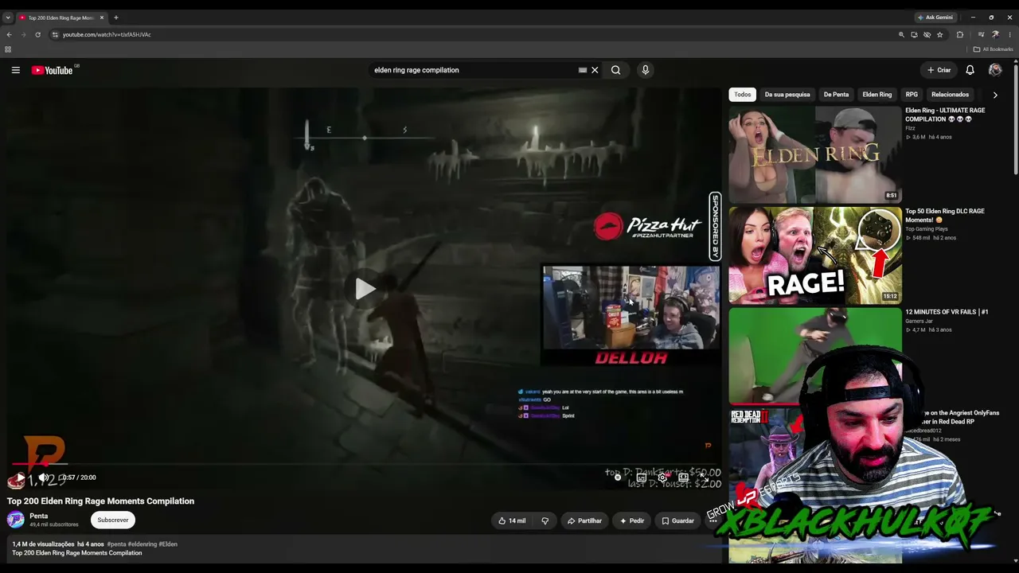Subscribe to Penta with Subscrever

[113, 520]
